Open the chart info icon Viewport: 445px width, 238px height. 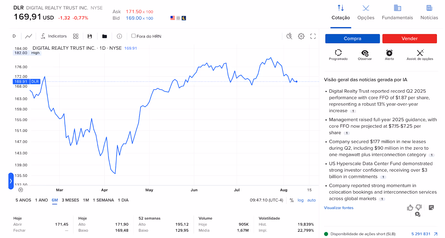[119, 36]
